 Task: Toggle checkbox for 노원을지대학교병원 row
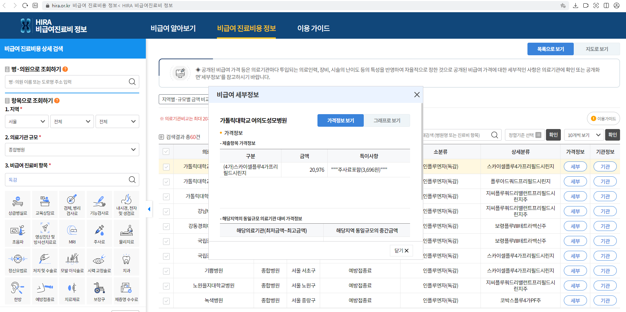(166, 286)
